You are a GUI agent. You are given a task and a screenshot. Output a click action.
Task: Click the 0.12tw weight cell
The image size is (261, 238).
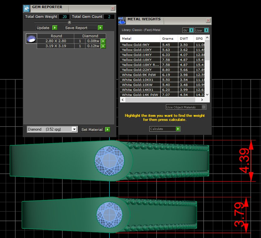93,46
